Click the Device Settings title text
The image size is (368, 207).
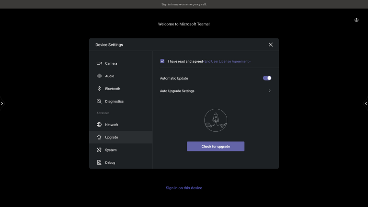109,45
